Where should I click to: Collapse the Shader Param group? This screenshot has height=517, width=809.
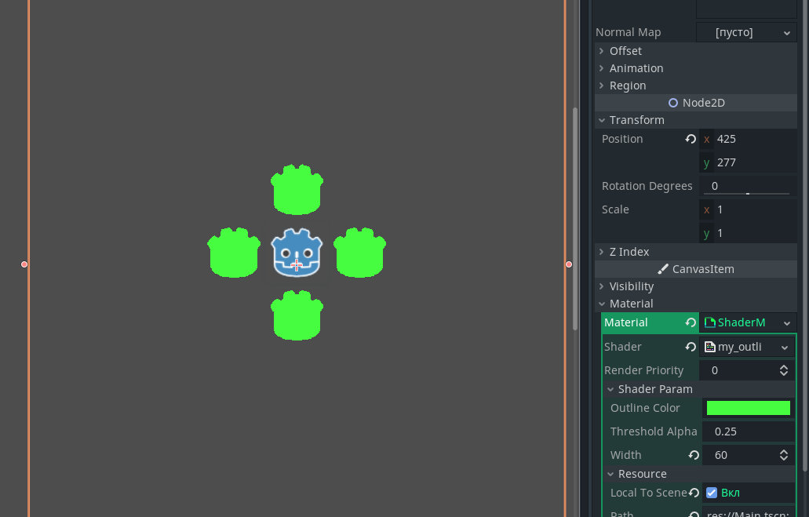coord(698,389)
